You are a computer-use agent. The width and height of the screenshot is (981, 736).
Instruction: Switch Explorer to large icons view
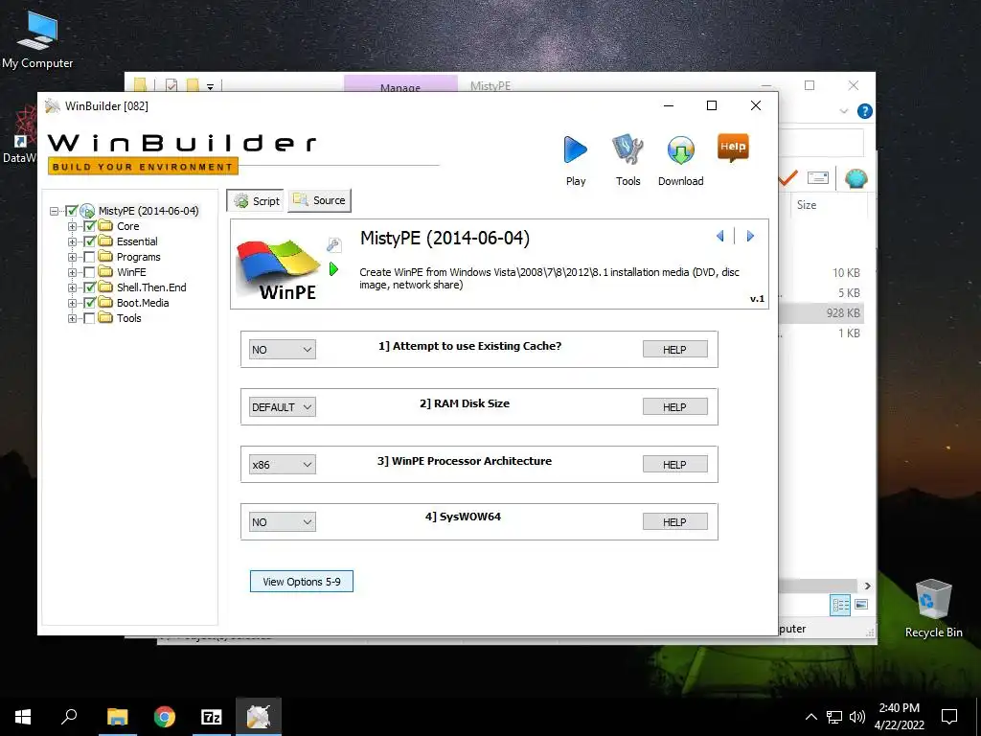[x=861, y=605]
